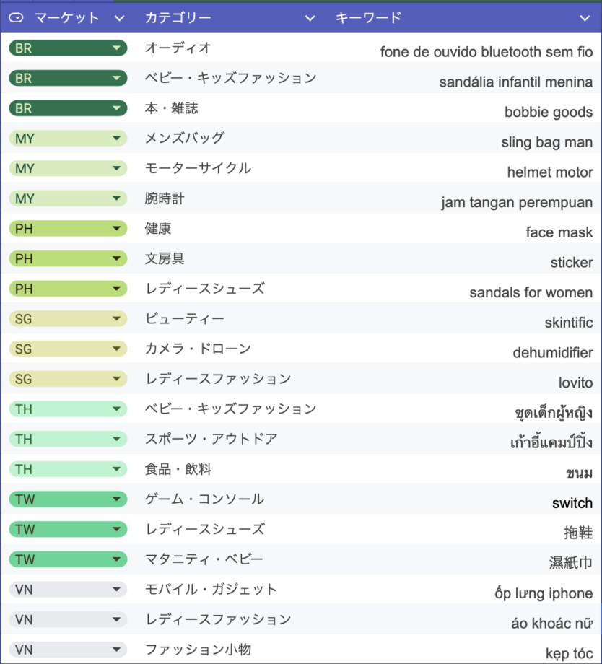Expand the BR chip arrow in オーディオ row
602x664 pixels.
click(116, 48)
